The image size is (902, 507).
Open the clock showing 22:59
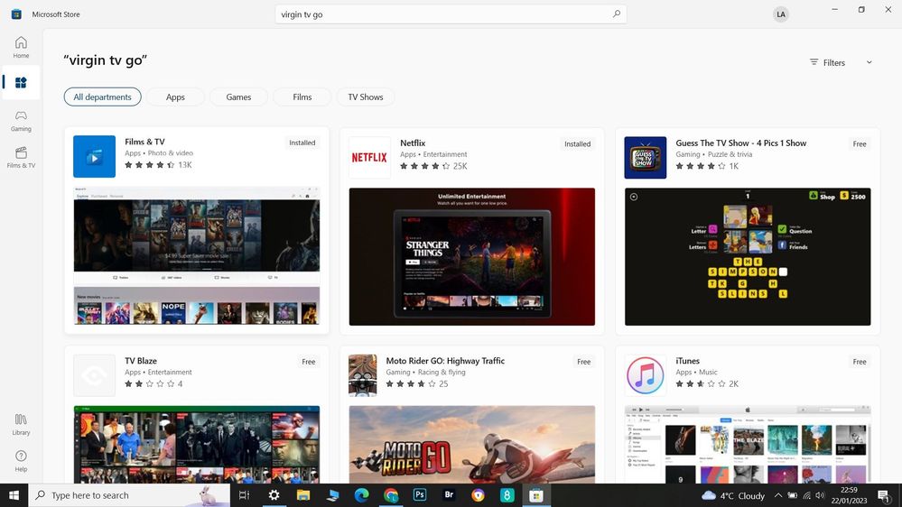pos(849,495)
